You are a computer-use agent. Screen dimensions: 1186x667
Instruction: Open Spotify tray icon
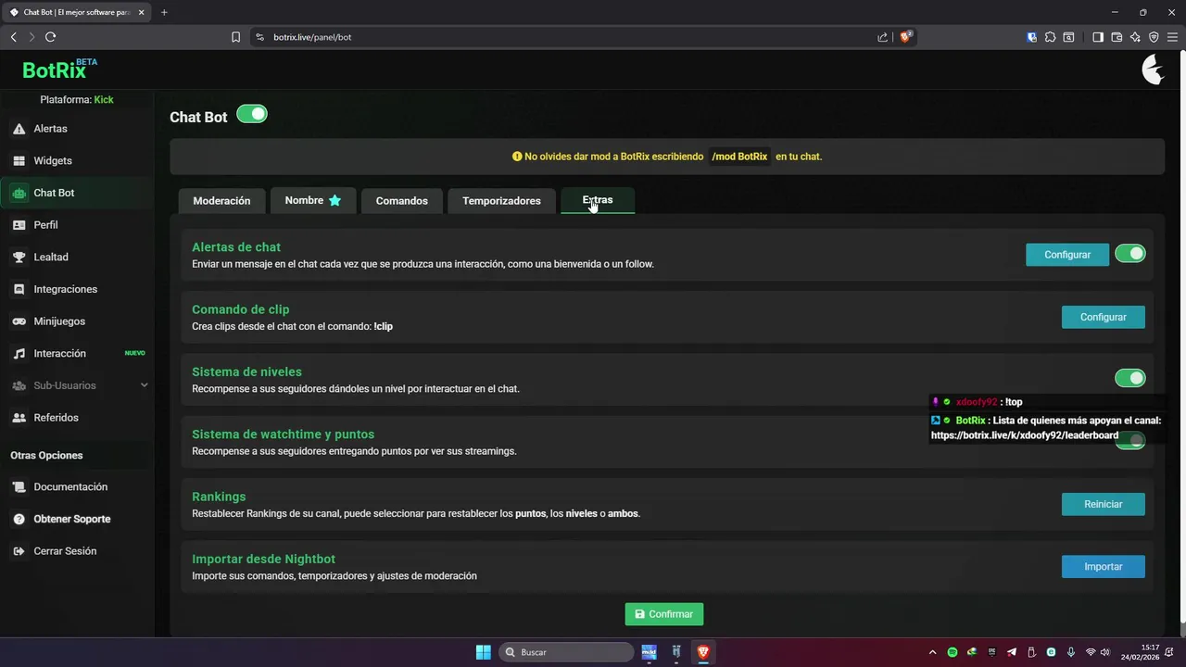click(x=953, y=652)
